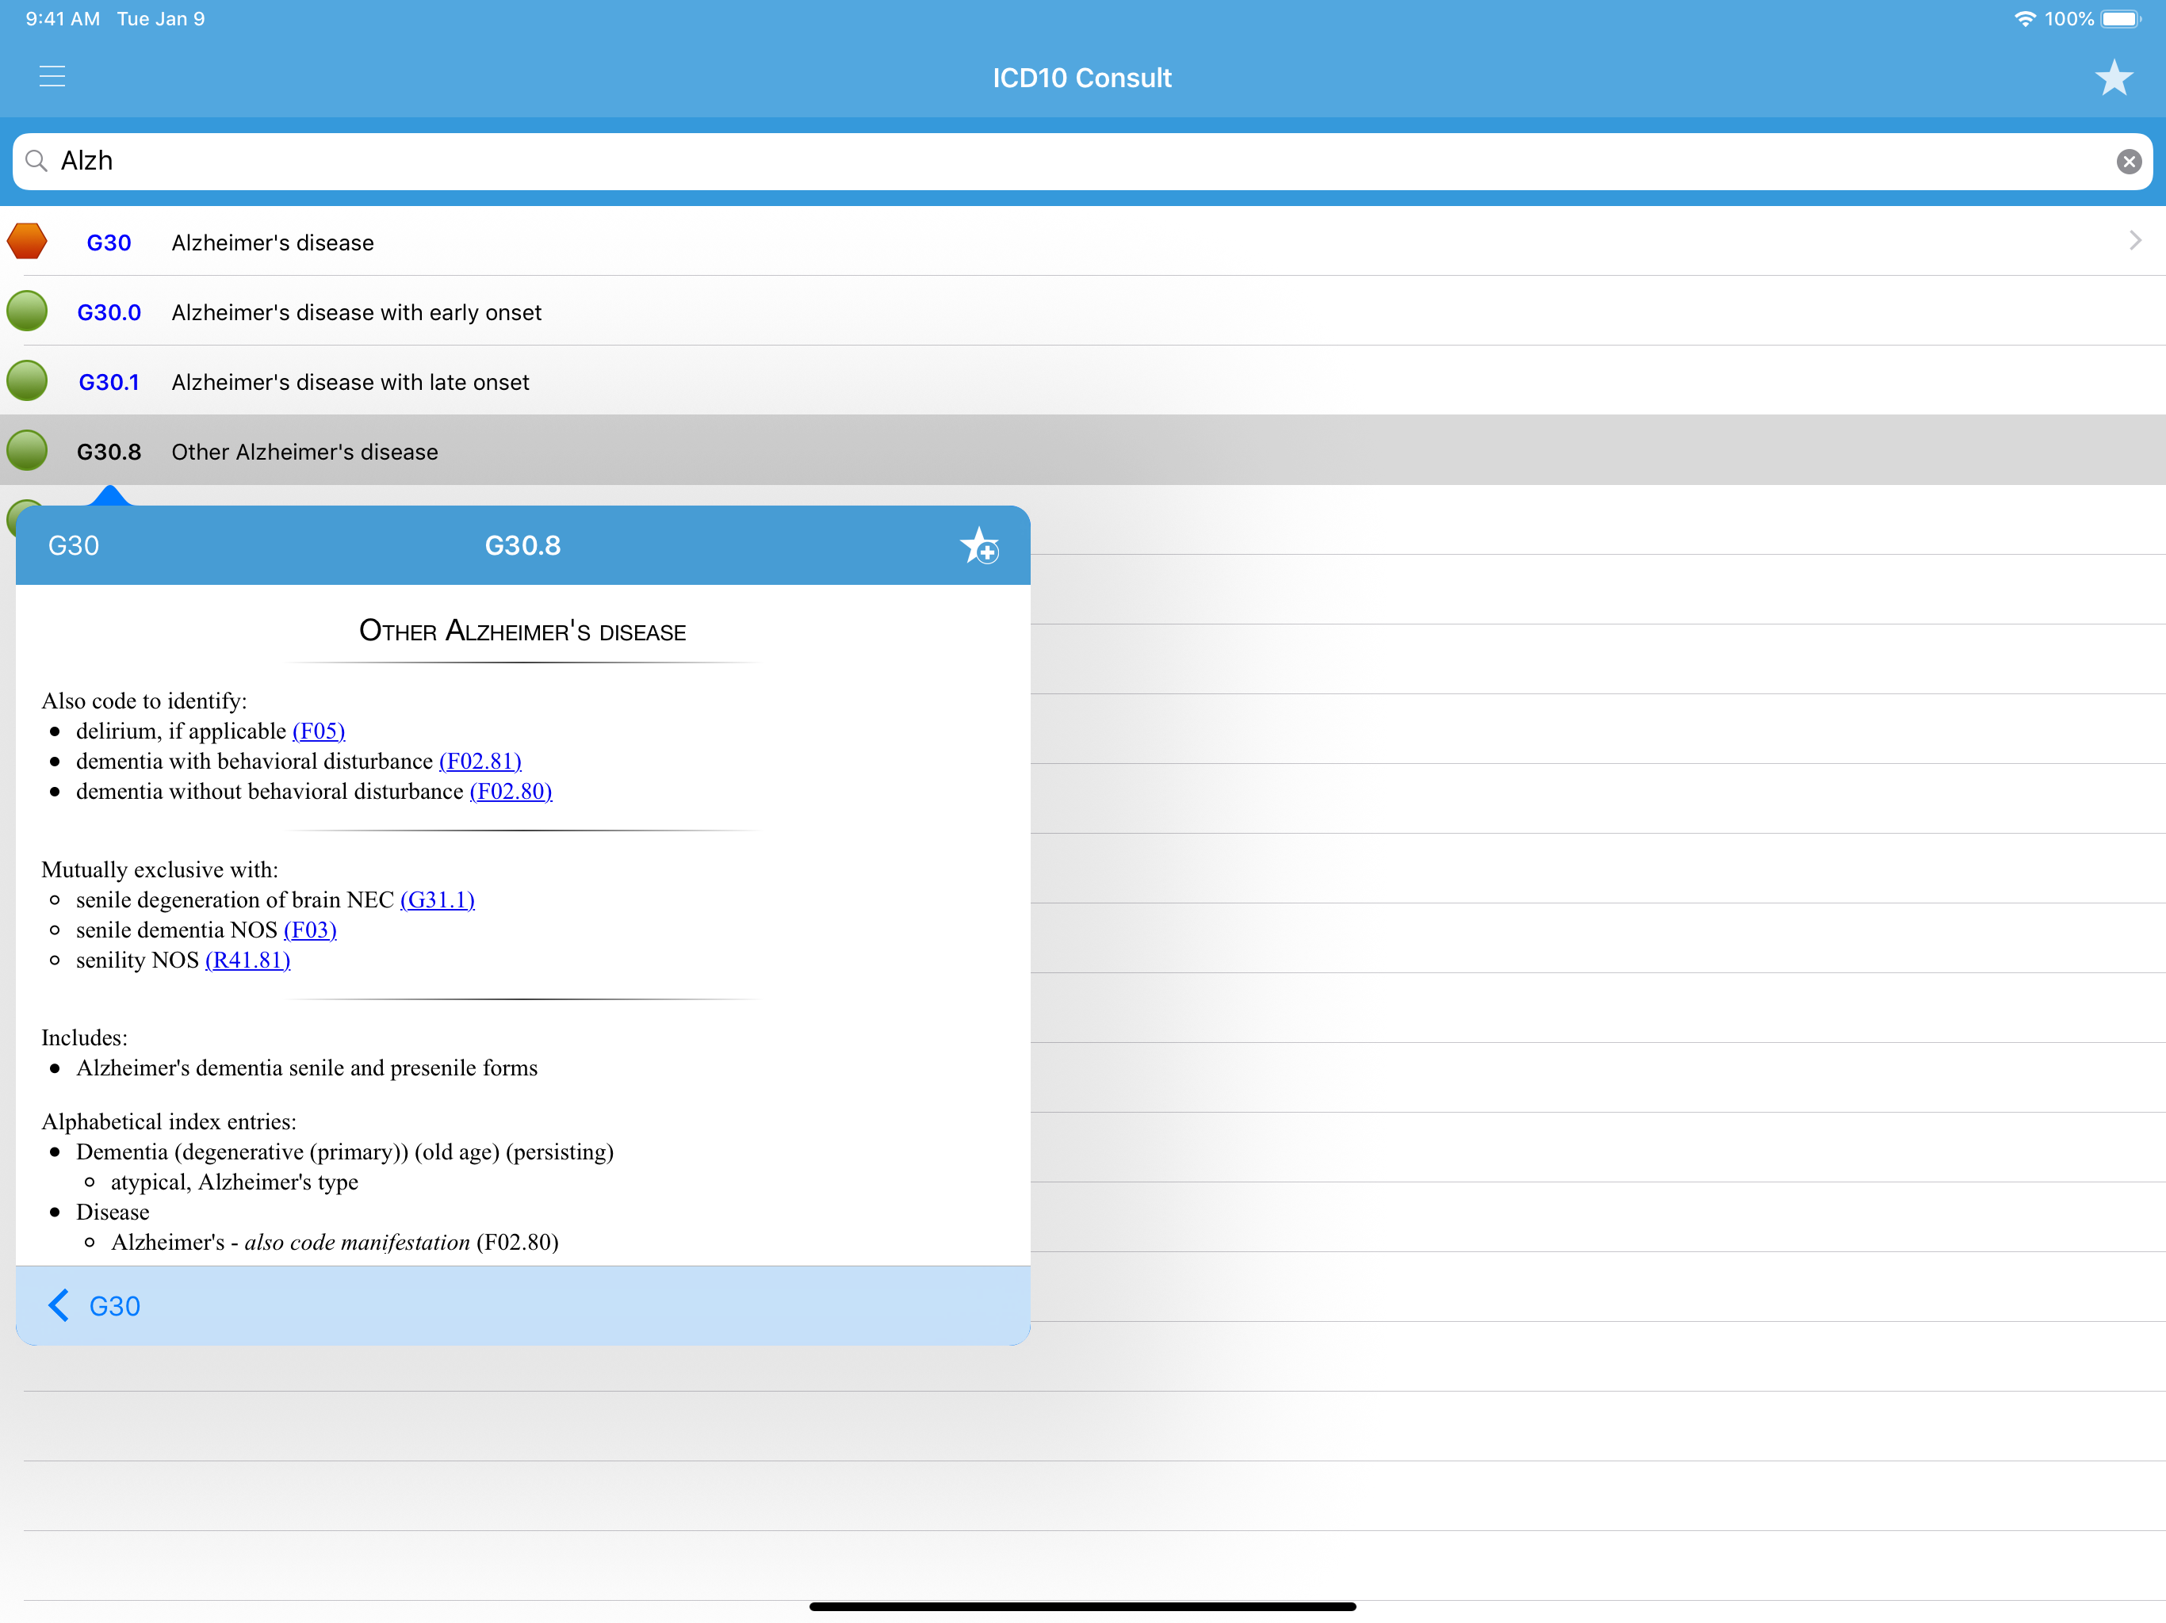The height and width of the screenshot is (1623, 2166).
Task: Tap G30 parent label in popover header
Action: [74, 545]
